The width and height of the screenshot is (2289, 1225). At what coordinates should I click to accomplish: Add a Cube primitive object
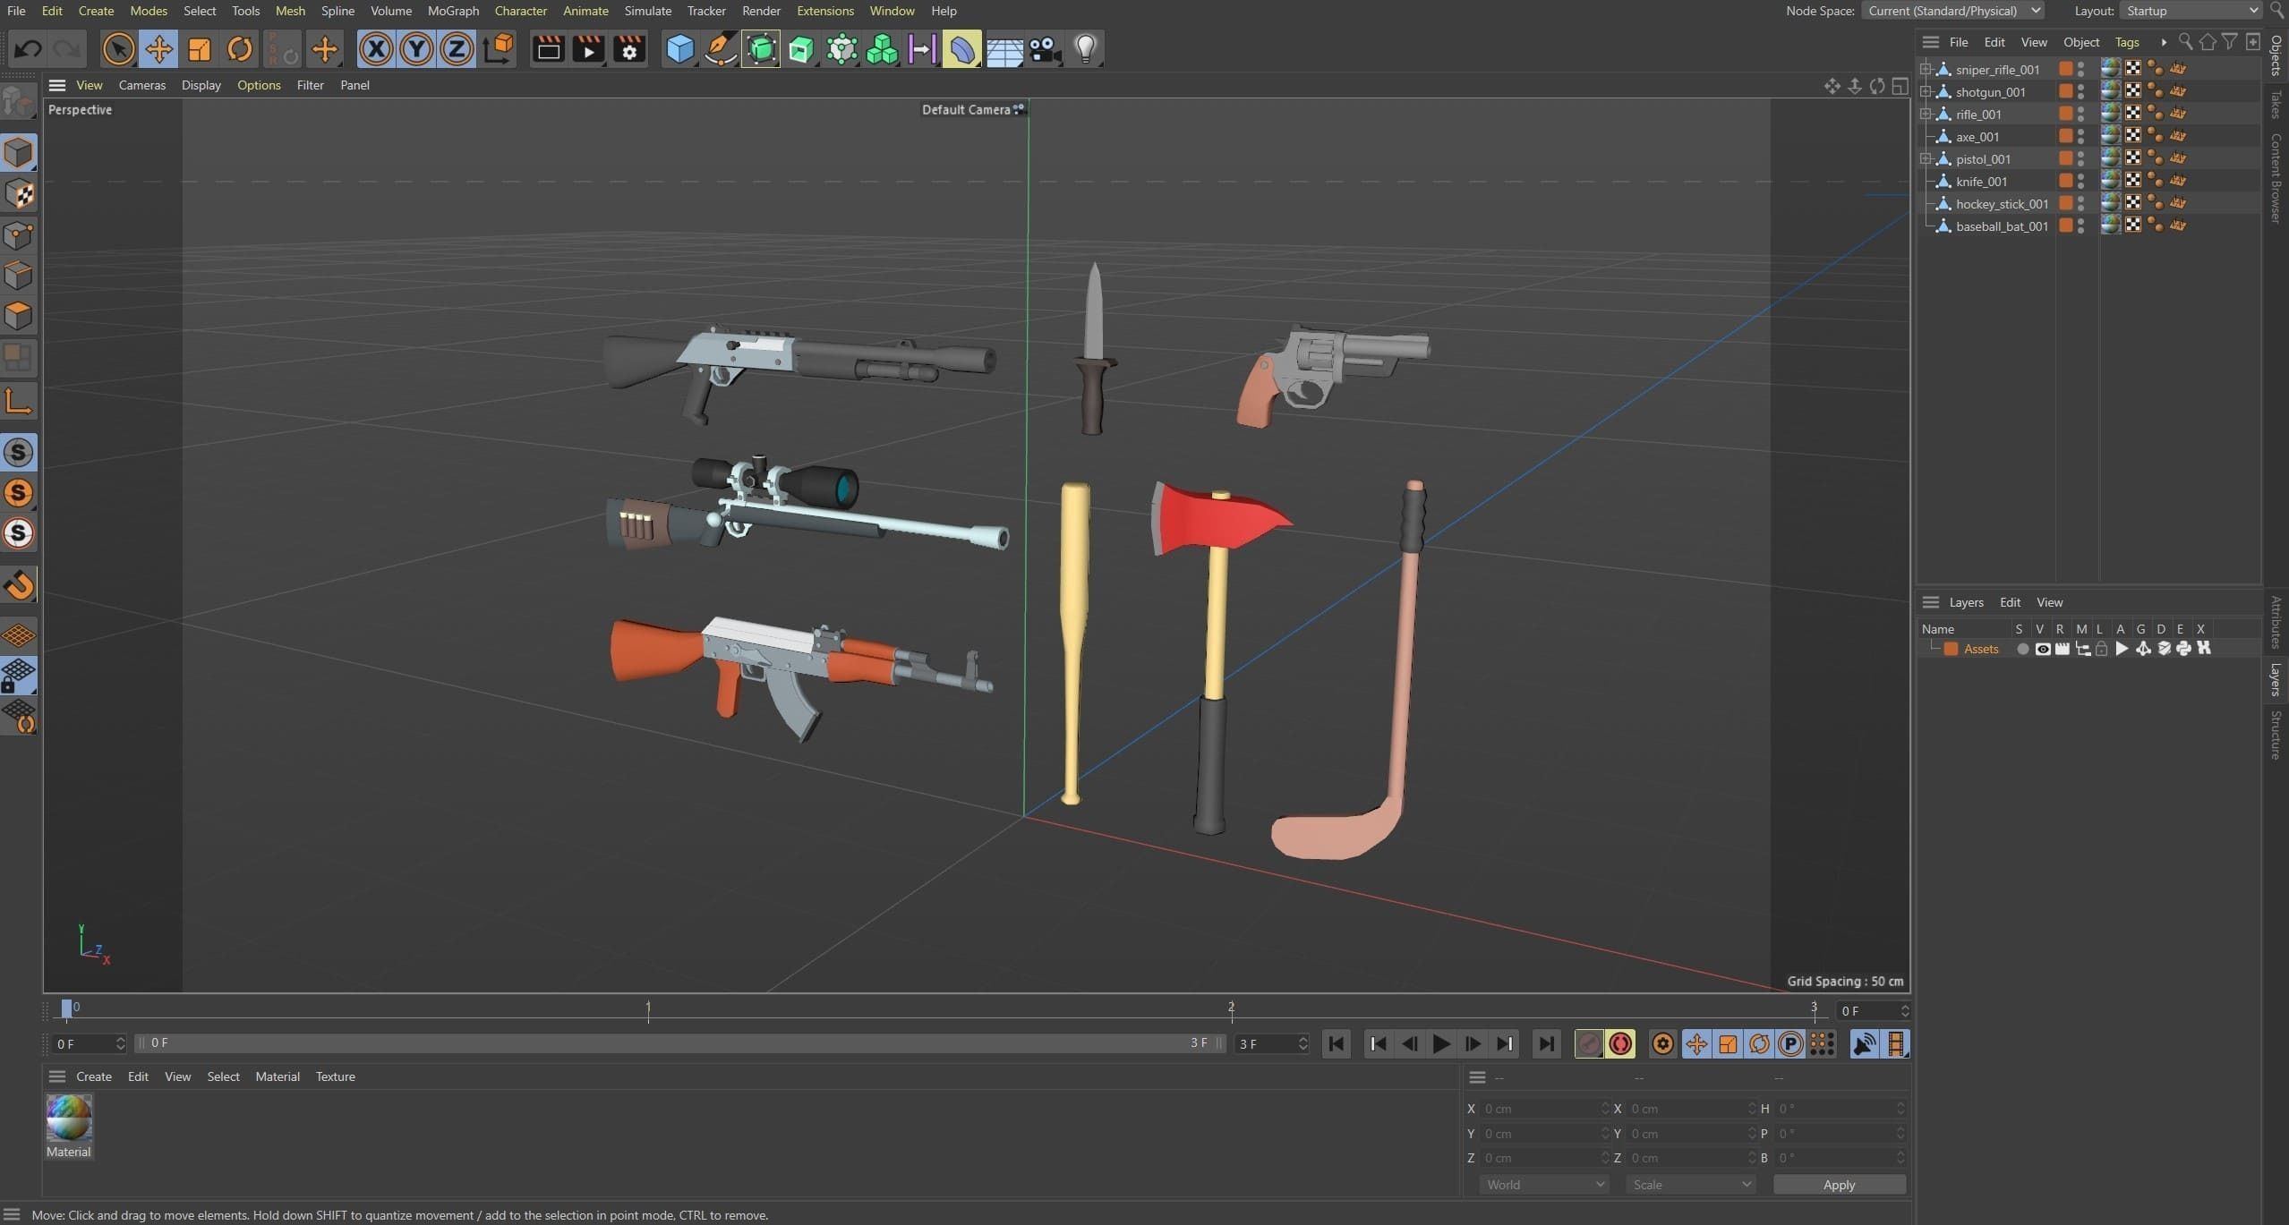click(x=680, y=49)
